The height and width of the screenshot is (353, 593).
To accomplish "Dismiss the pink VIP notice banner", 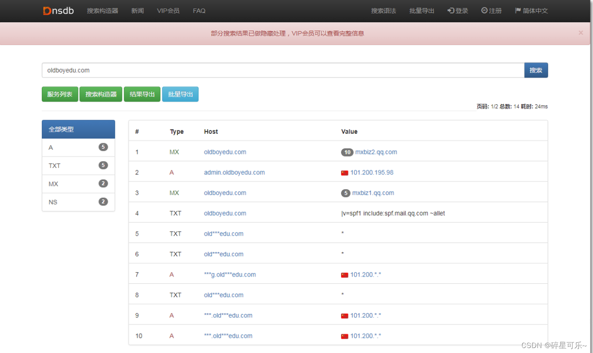I will click(581, 33).
